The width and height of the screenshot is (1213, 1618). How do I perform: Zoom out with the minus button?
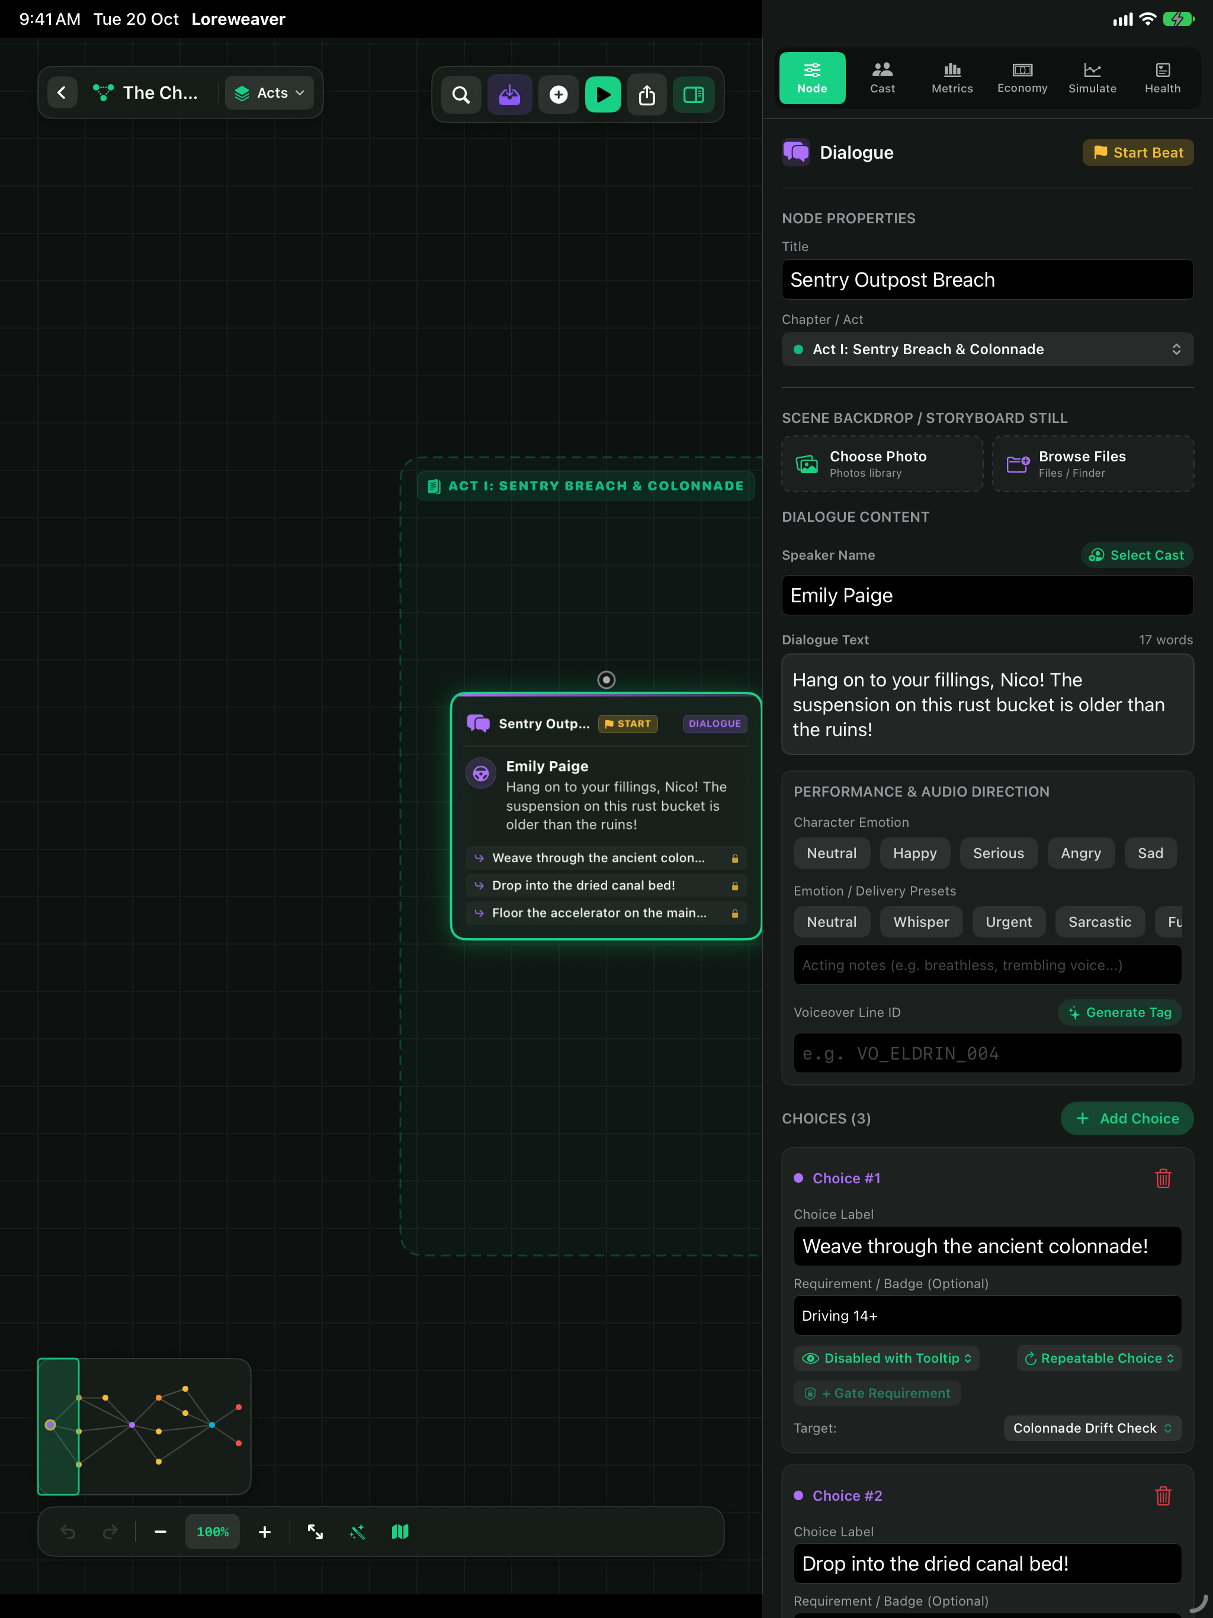[x=161, y=1532]
